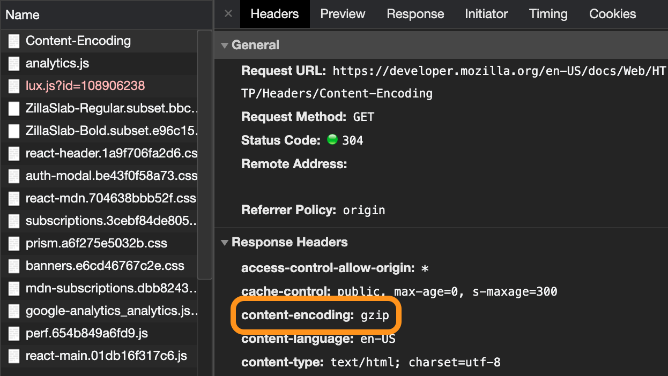This screenshot has width=668, height=376.
Task: Click the green status dot beside 304
Action: pyautogui.click(x=331, y=140)
